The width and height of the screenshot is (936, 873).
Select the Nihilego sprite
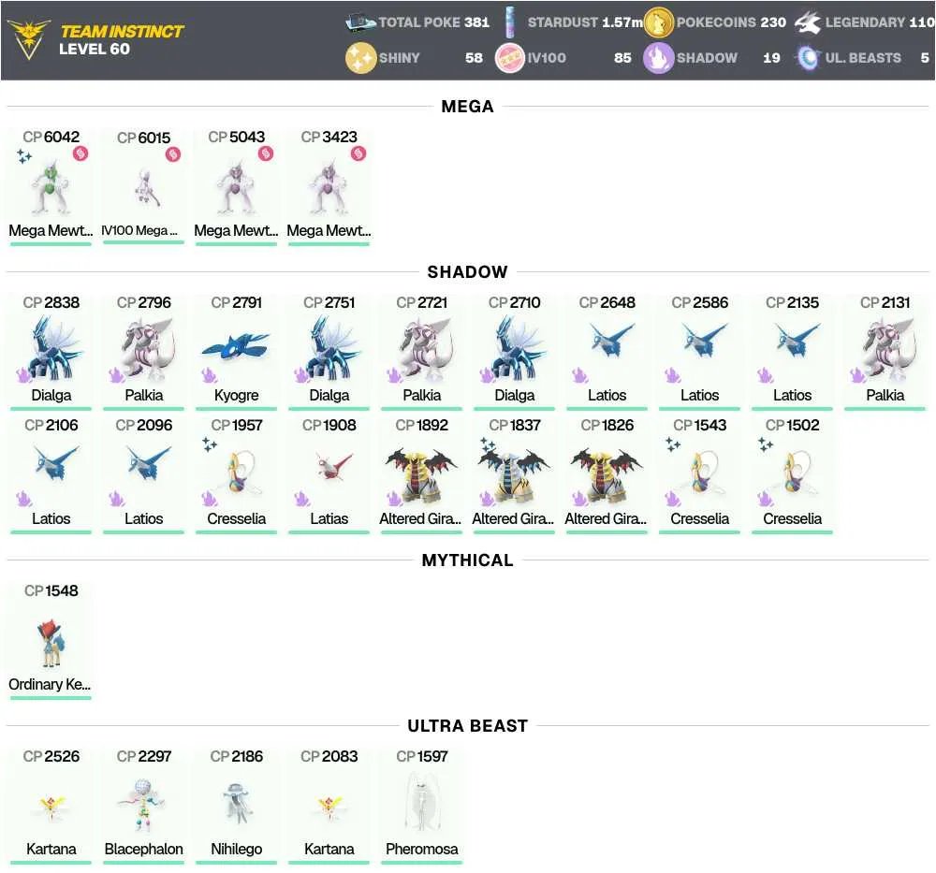point(237,803)
